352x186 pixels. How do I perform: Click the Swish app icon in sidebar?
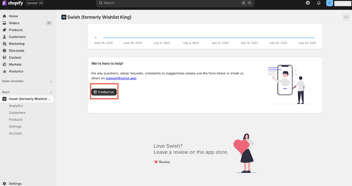click(x=4, y=99)
